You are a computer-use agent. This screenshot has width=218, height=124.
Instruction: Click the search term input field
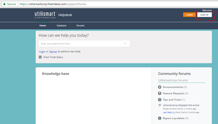pyautogui.click(x=84, y=44)
